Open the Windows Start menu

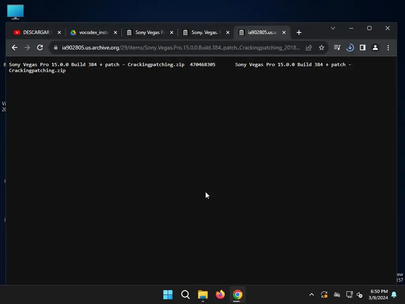tap(168, 294)
